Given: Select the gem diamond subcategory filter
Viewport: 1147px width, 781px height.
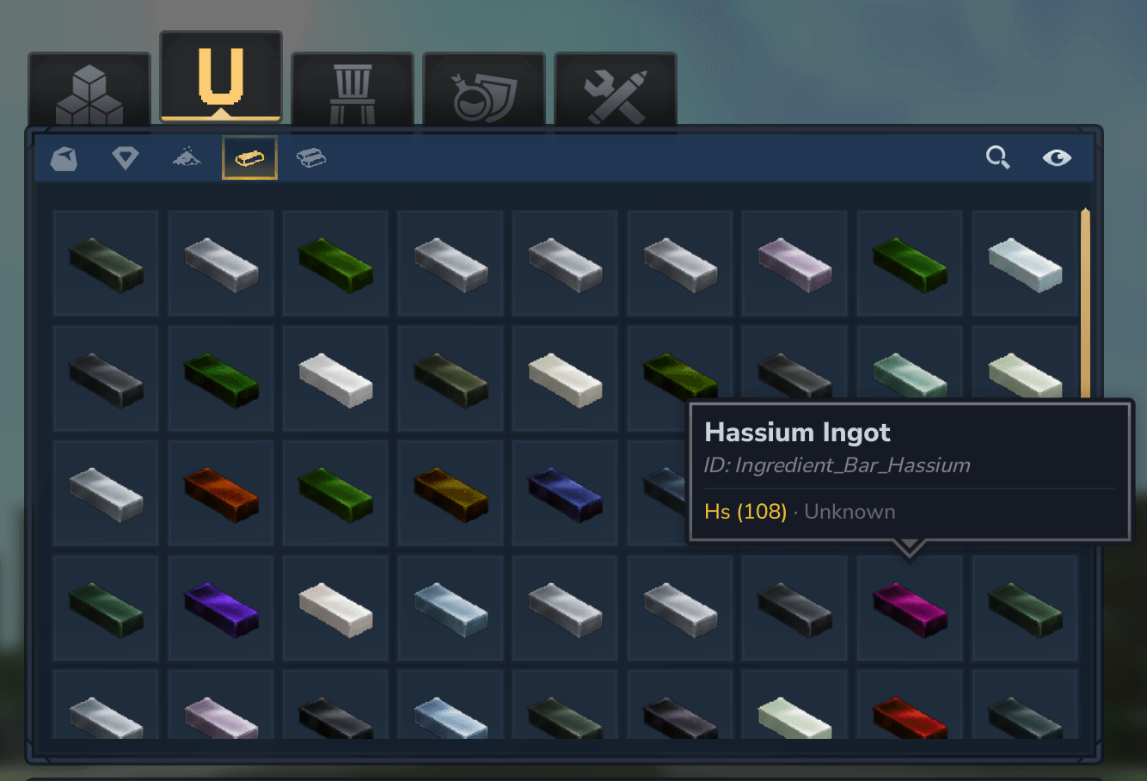Looking at the screenshot, I should coord(126,158).
